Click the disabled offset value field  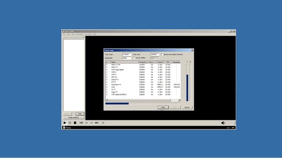pyautogui.click(x=155, y=58)
